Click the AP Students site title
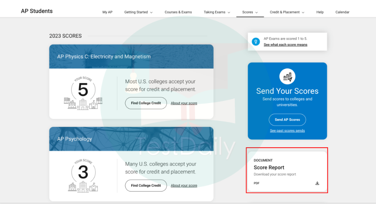 37,11
